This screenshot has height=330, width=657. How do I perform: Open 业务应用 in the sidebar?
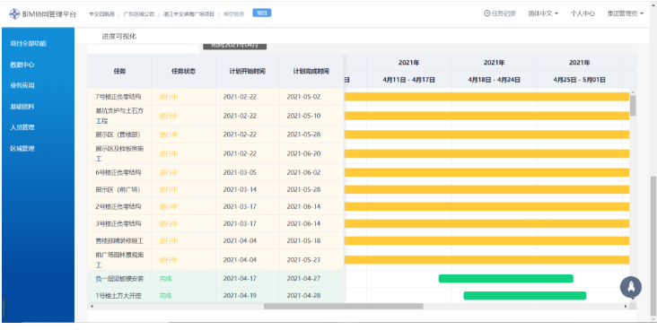(22, 85)
